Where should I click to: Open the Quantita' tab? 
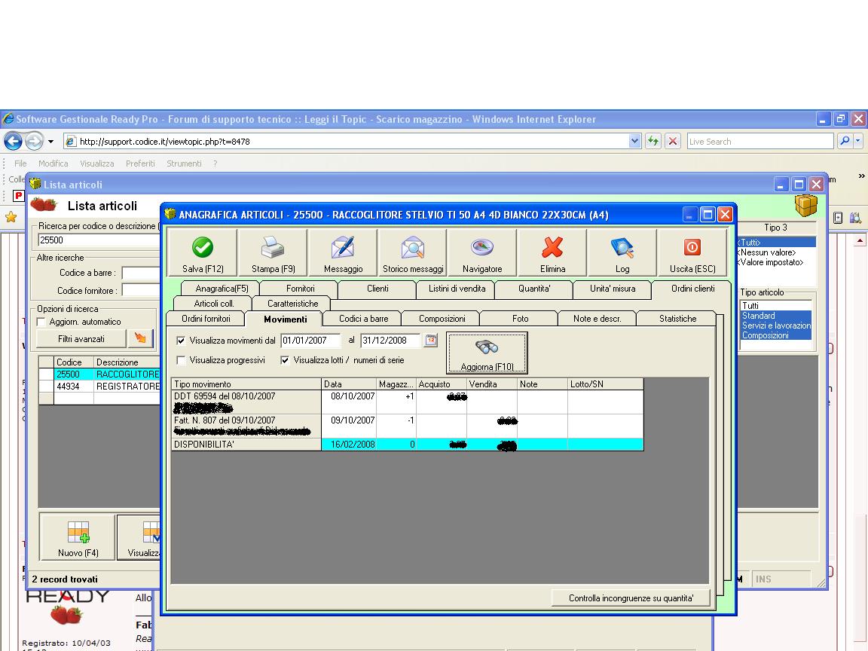(x=534, y=289)
